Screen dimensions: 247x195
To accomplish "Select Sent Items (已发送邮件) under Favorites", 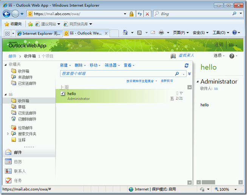I will (x=24, y=83).
